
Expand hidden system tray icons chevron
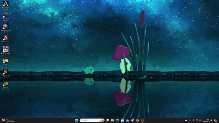click(182, 120)
